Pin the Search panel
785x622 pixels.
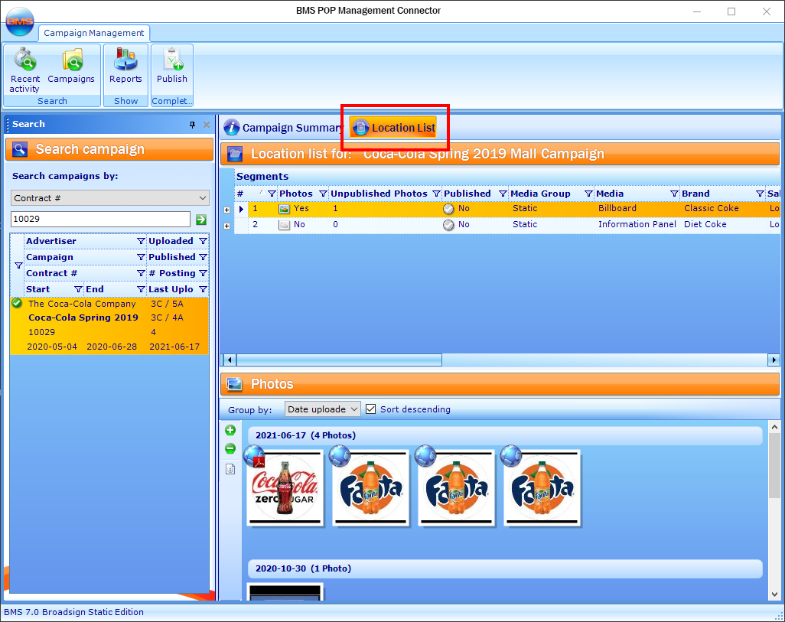(x=192, y=125)
